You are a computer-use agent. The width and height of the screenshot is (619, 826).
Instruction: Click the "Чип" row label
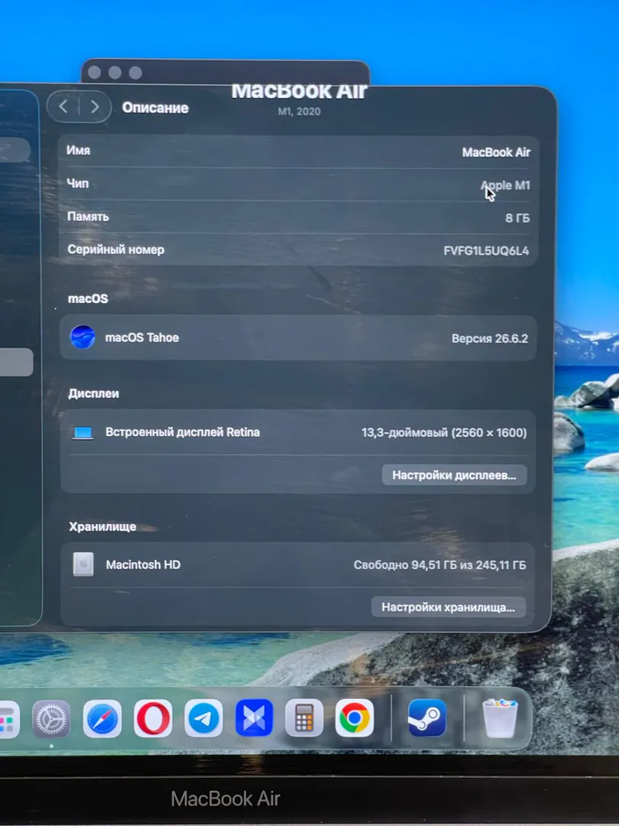pos(78,184)
